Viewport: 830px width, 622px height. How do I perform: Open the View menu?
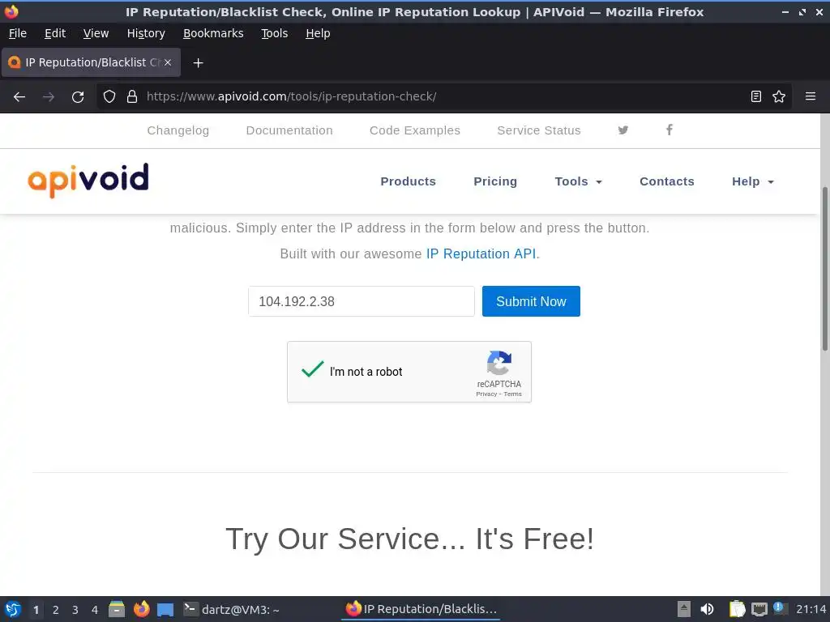click(x=96, y=33)
